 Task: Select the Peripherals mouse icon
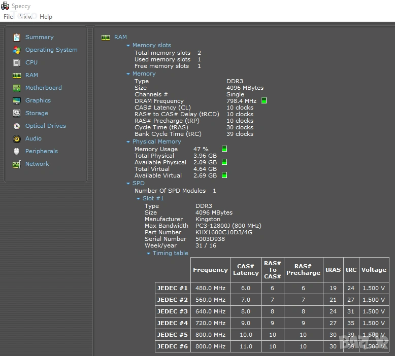pos(17,151)
